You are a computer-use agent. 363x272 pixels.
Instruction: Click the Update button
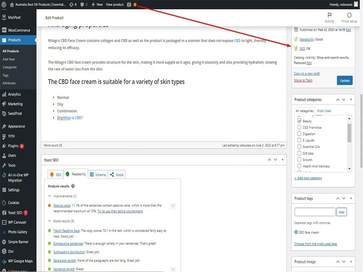click(x=344, y=81)
